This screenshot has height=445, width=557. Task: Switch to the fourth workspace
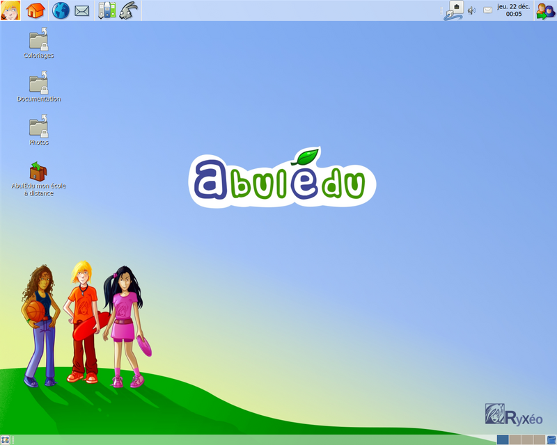(x=539, y=439)
